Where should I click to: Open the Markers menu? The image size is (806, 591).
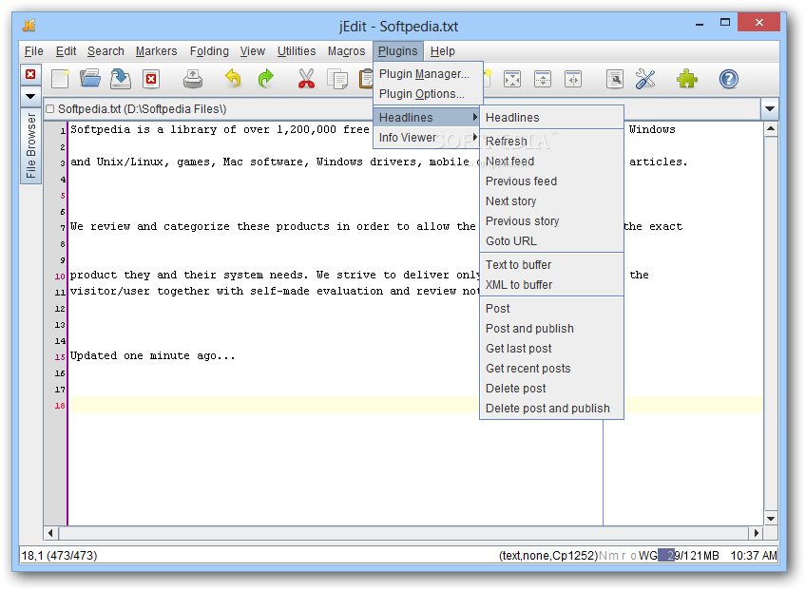(156, 51)
